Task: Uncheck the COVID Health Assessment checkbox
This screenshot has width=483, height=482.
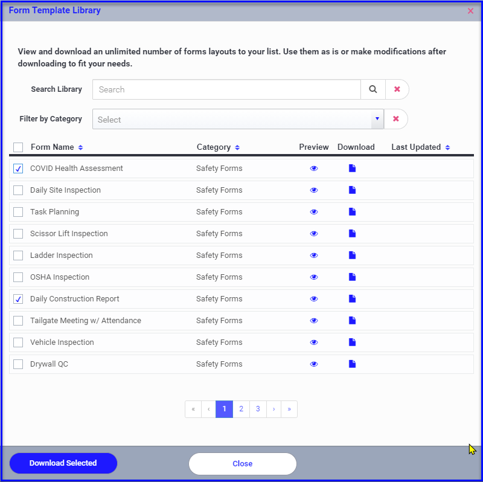Action: (18, 169)
